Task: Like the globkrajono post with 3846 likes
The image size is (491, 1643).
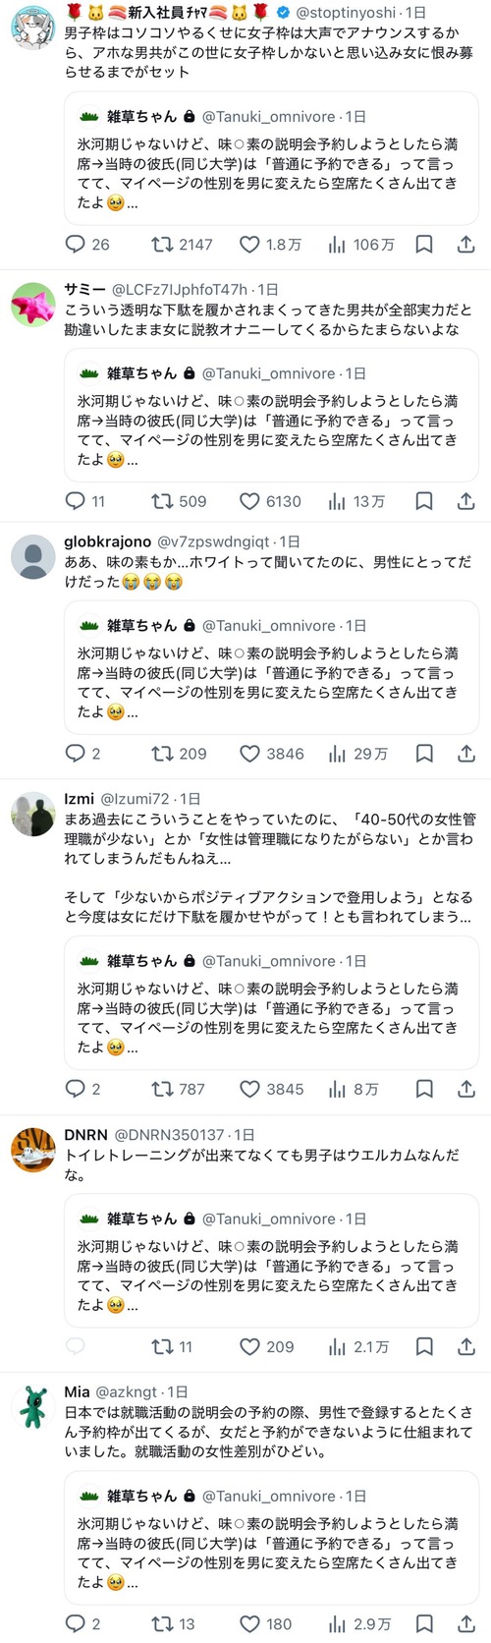Action: point(272,754)
